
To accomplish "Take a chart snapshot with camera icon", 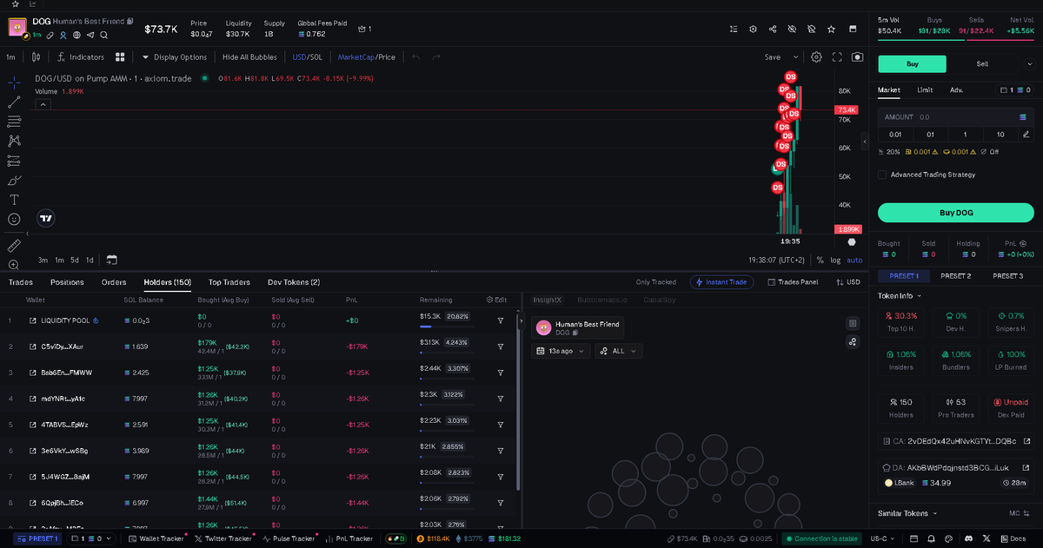I will point(858,57).
